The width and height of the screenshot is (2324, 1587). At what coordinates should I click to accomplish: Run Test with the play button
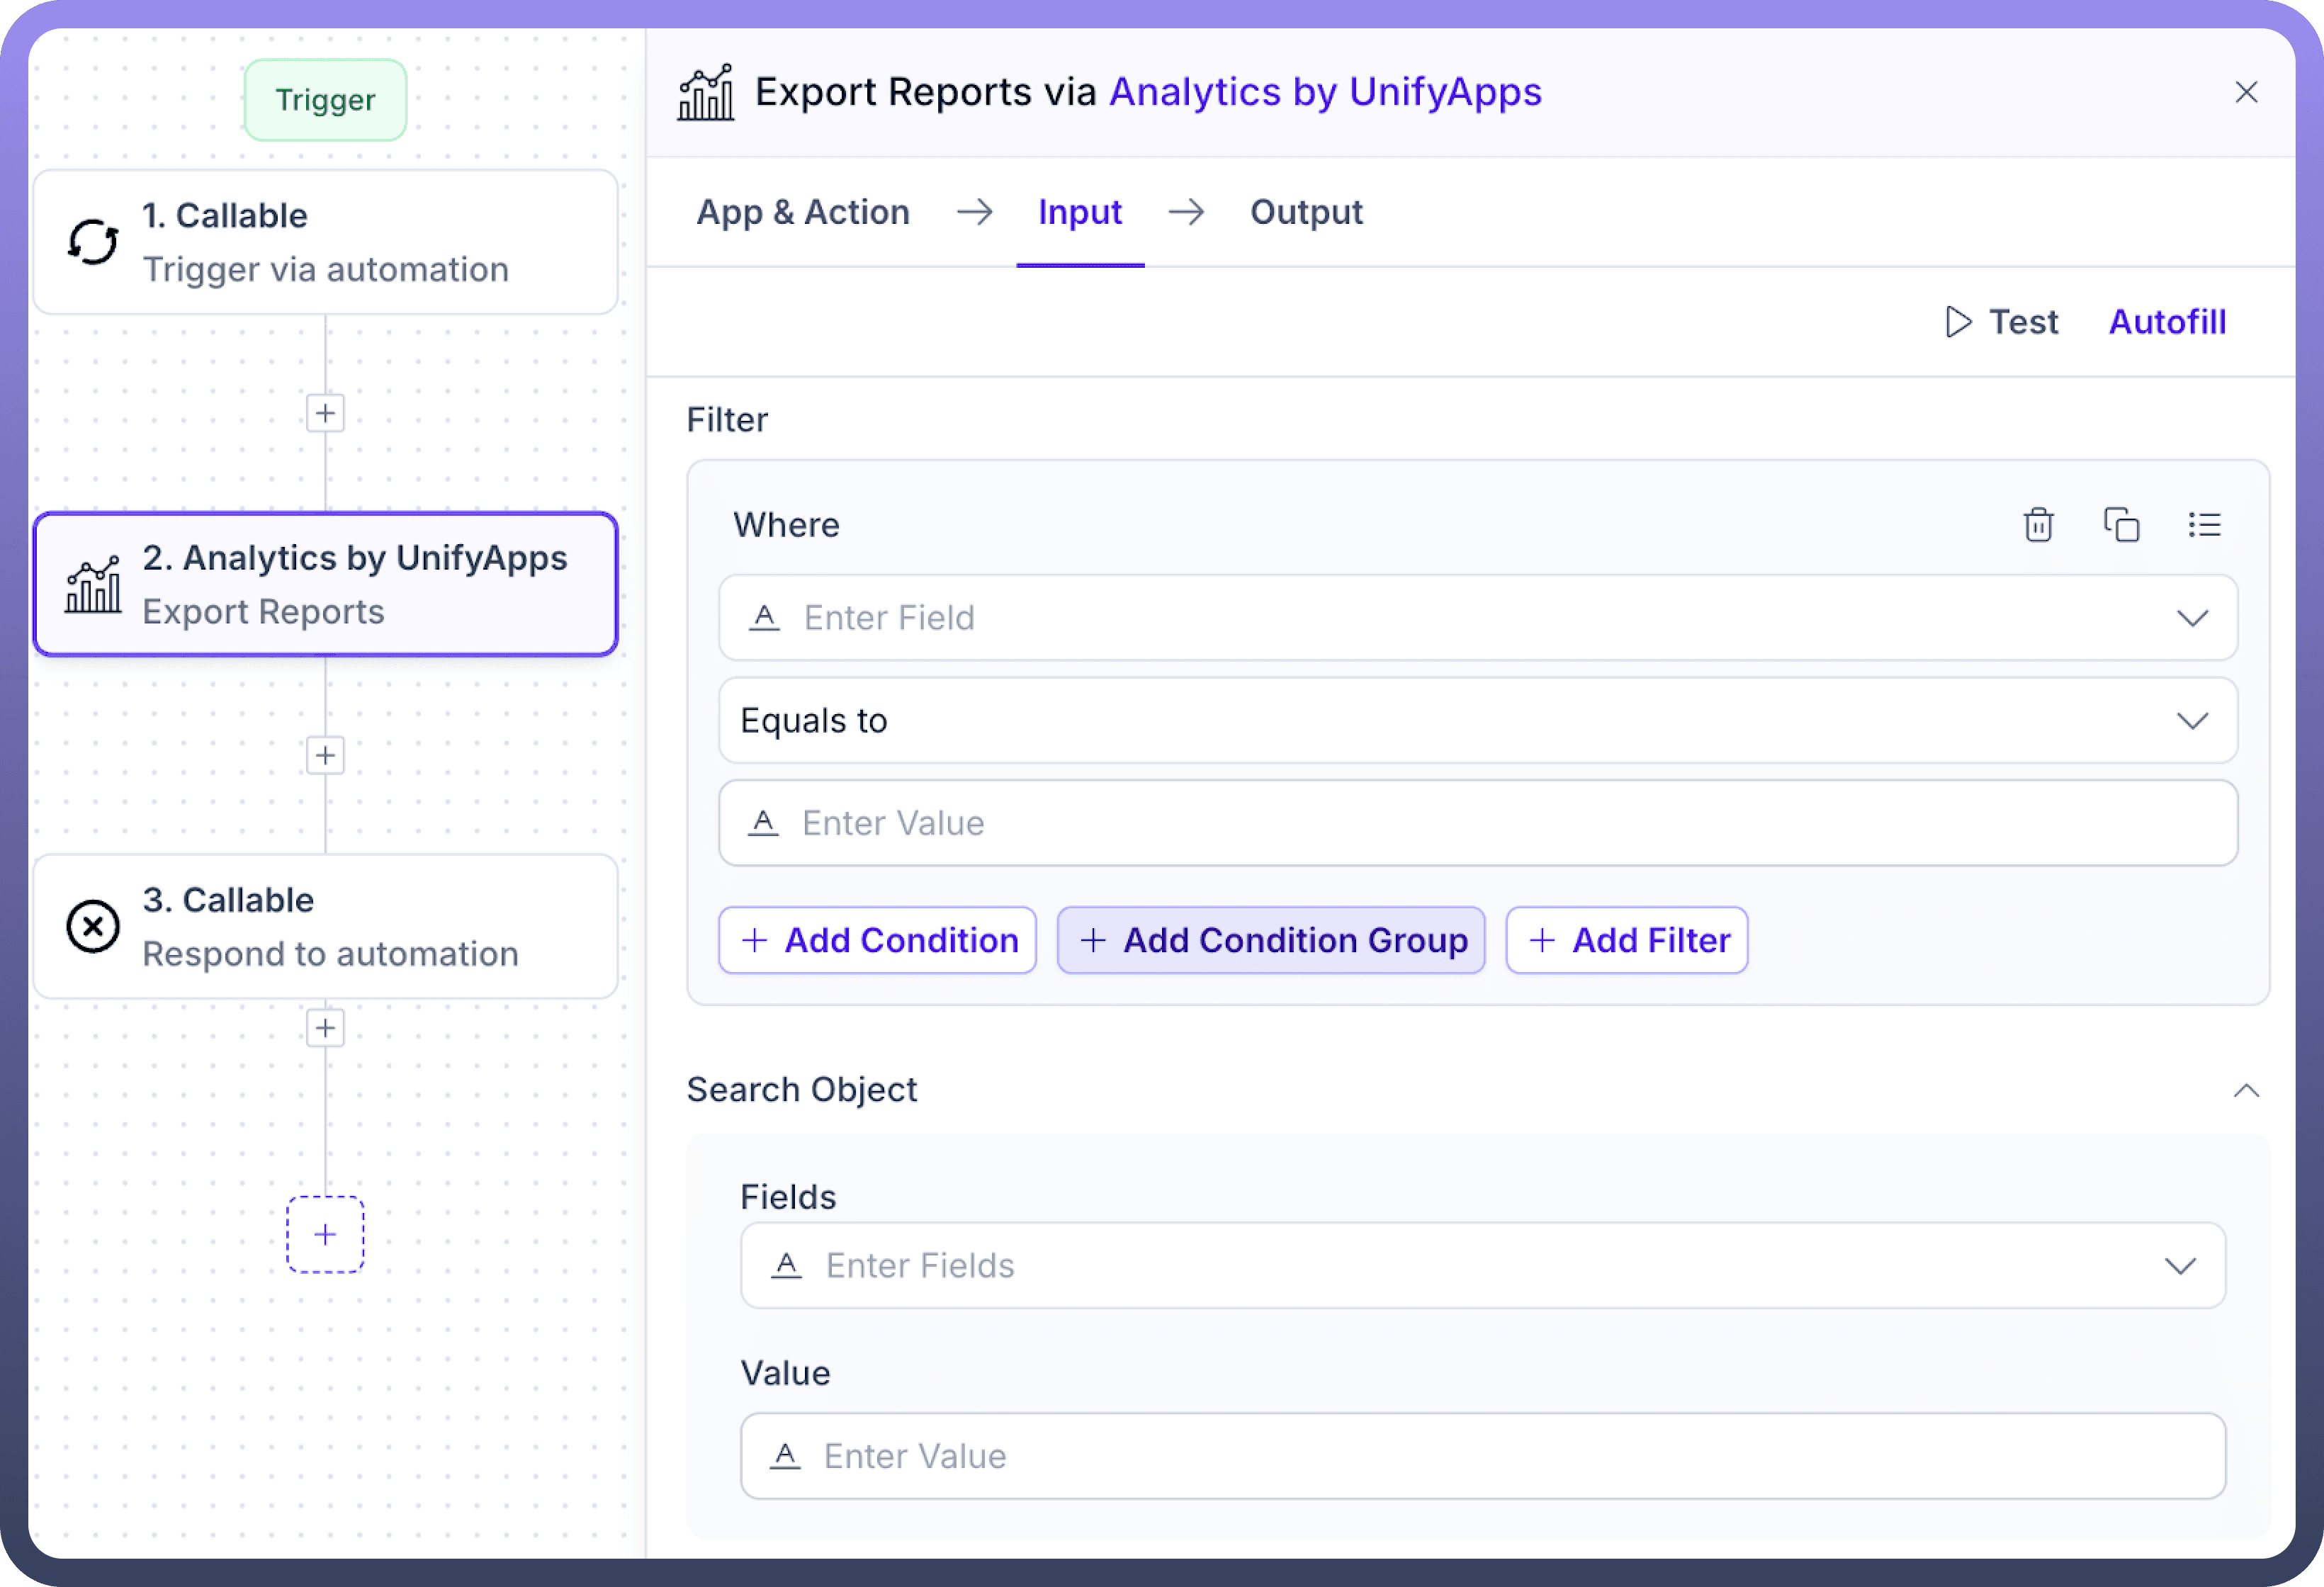pyautogui.click(x=2002, y=322)
